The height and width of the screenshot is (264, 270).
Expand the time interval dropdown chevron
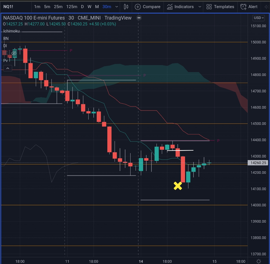click(117, 7)
